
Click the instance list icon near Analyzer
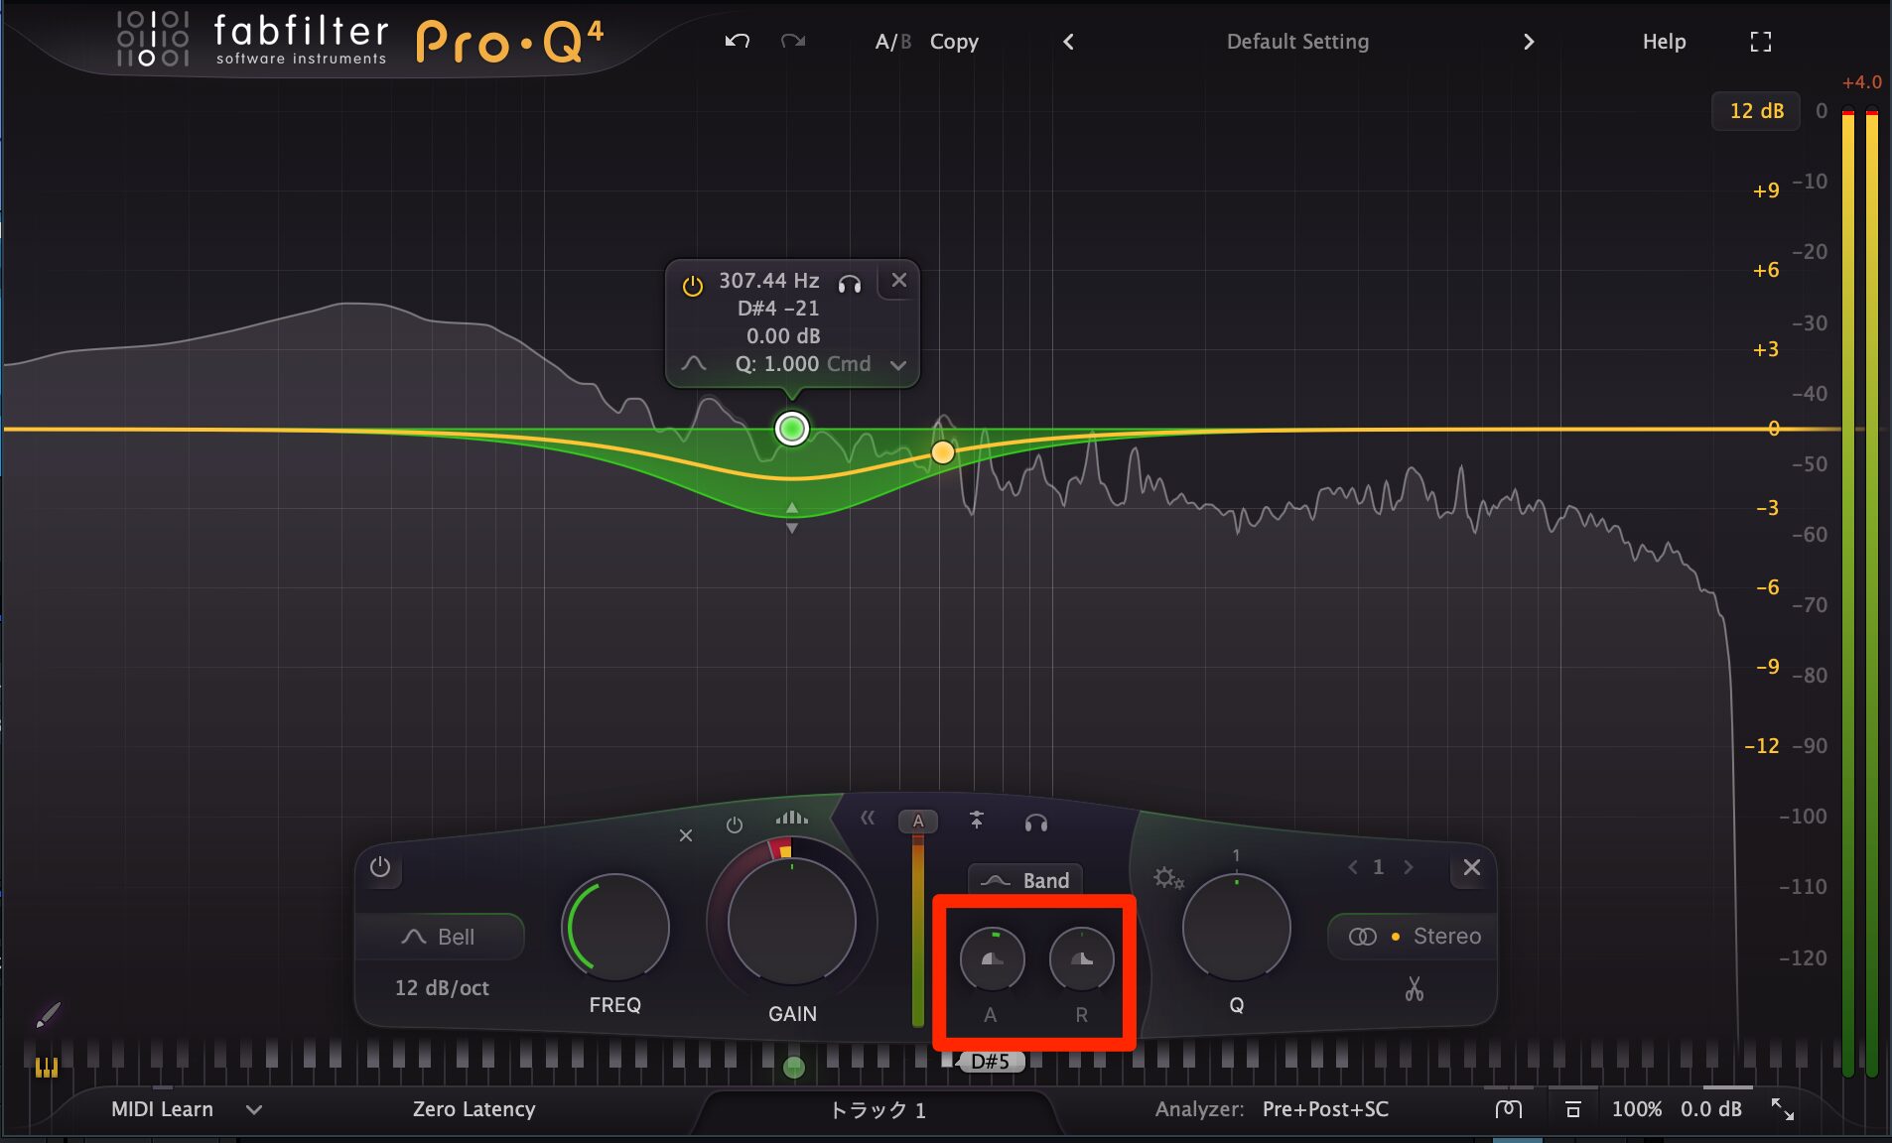click(1508, 1109)
